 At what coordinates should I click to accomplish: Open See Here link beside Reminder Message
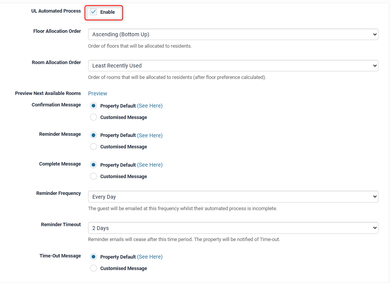pos(150,135)
